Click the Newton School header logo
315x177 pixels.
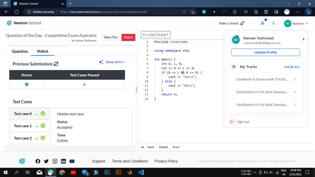point(24,23)
